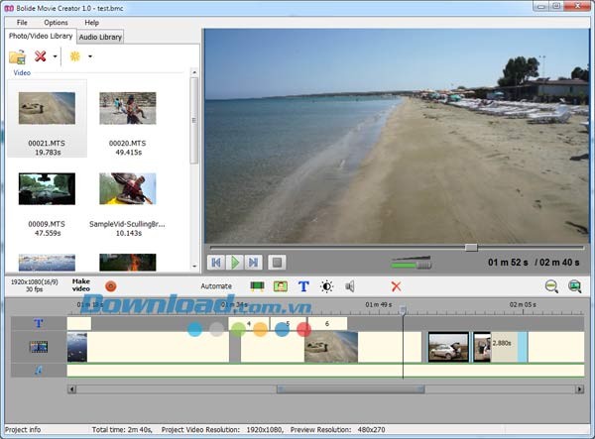Expand the remove file dropdown arrow

(55, 56)
